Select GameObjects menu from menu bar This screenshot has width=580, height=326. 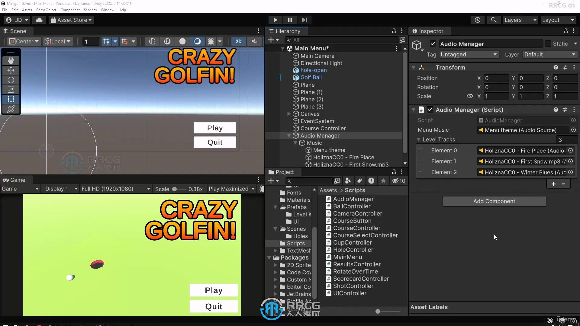(x=46, y=10)
